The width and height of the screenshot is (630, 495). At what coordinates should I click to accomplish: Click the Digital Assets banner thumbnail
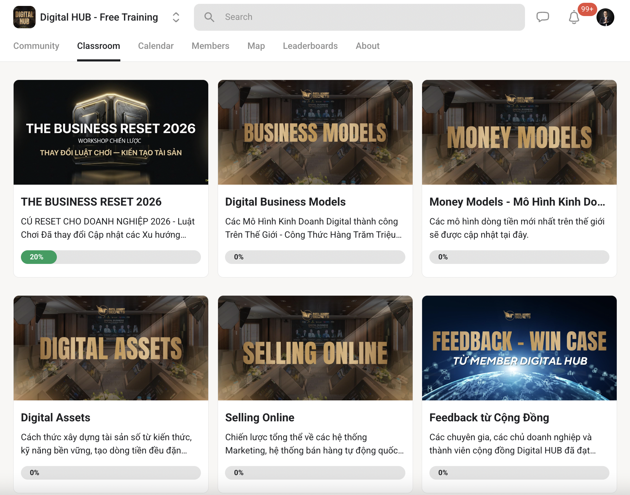click(x=111, y=348)
